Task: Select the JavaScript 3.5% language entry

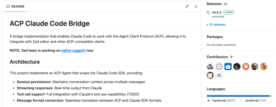Action: coord(253,101)
